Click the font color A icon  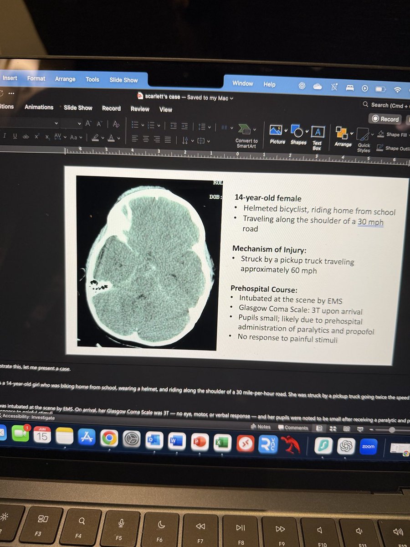click(x=111, y=138)
